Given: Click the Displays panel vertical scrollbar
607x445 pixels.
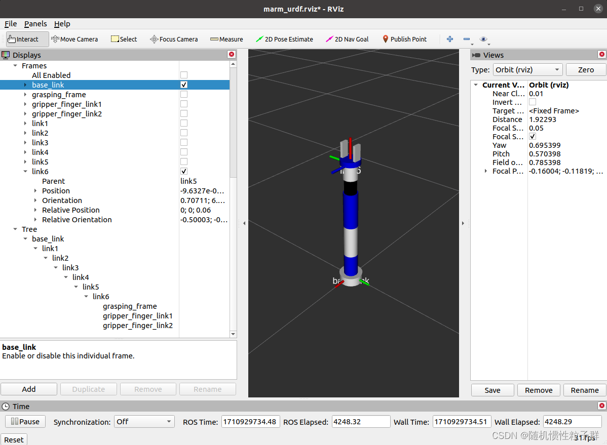Looking at the screenshot, I should (233, 123).
